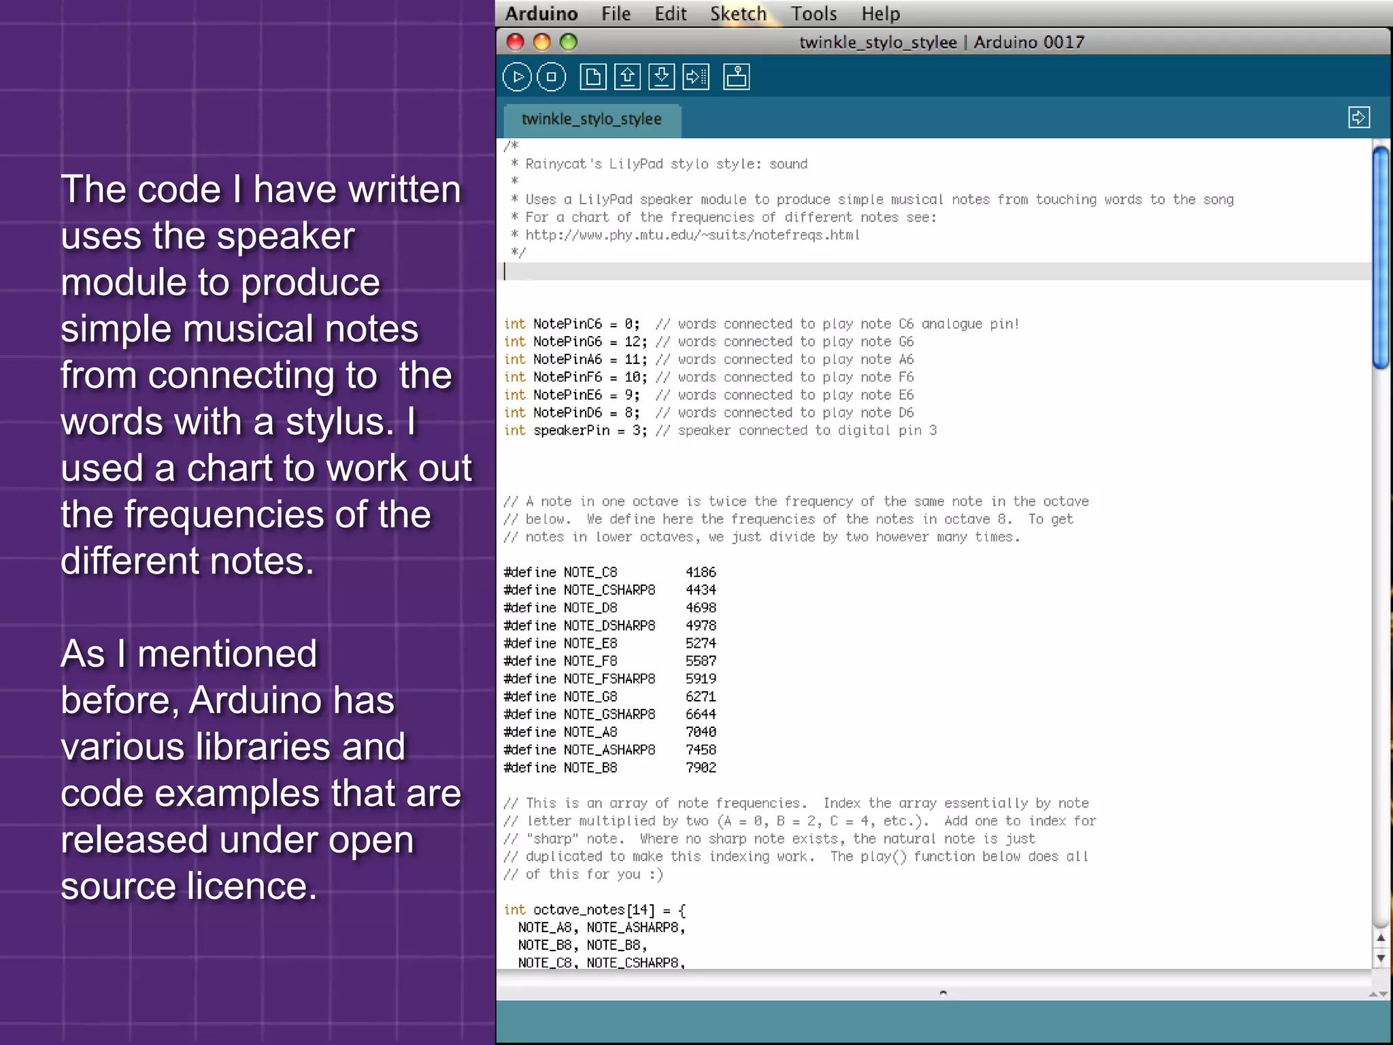Open the Help menu
The image size is (1393, 1045).
pos(881,14)
